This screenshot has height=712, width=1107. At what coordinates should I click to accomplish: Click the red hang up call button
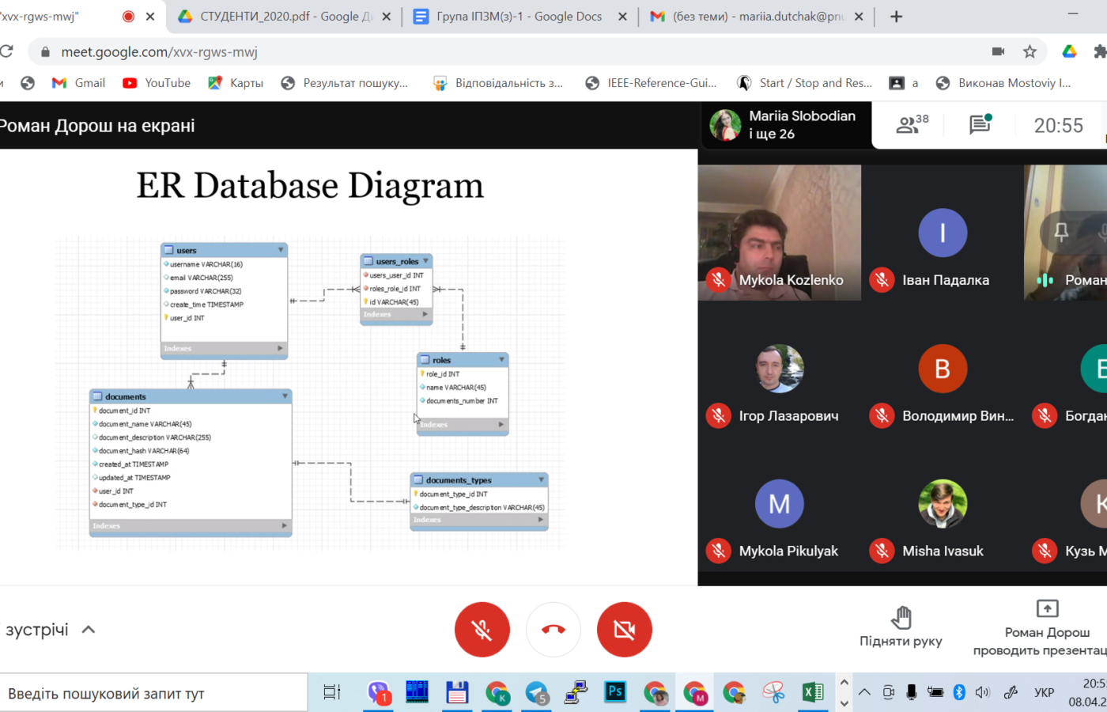pyautogui.click(x=553, y=630)
